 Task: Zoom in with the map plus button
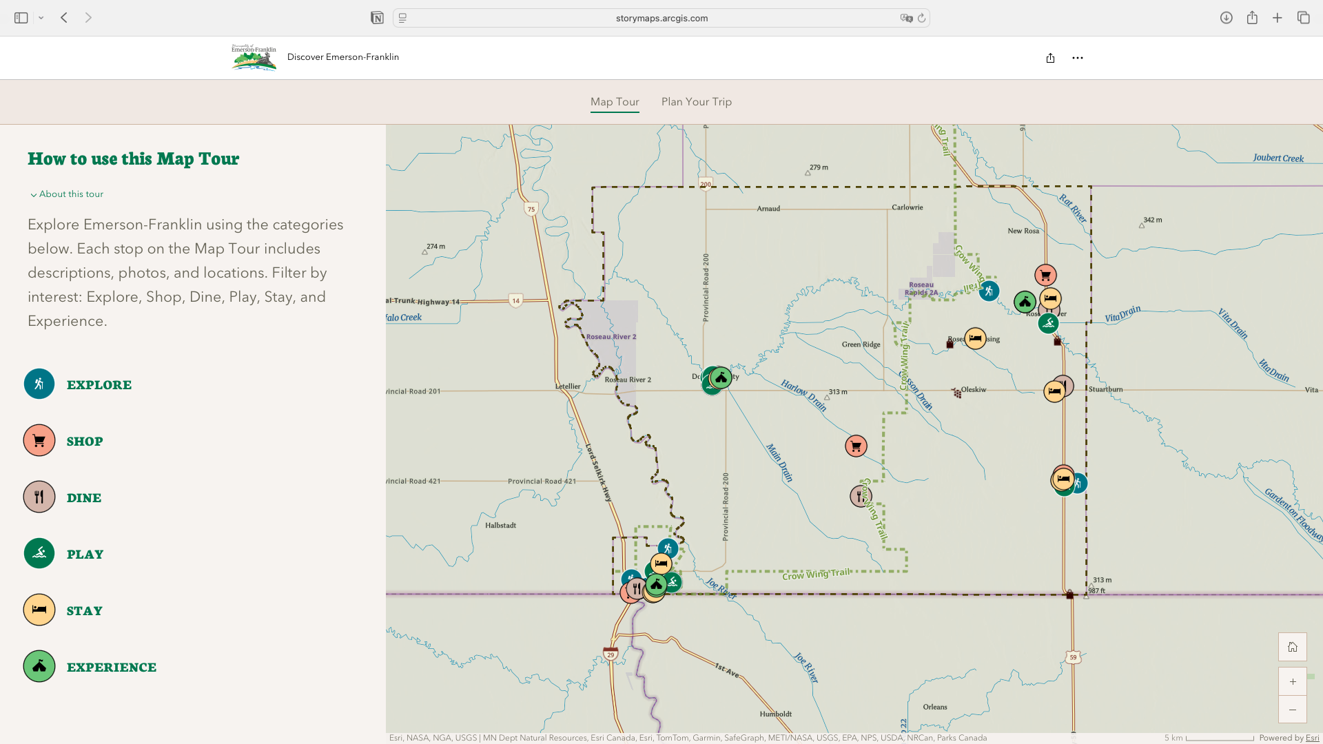pos(1293,682)
